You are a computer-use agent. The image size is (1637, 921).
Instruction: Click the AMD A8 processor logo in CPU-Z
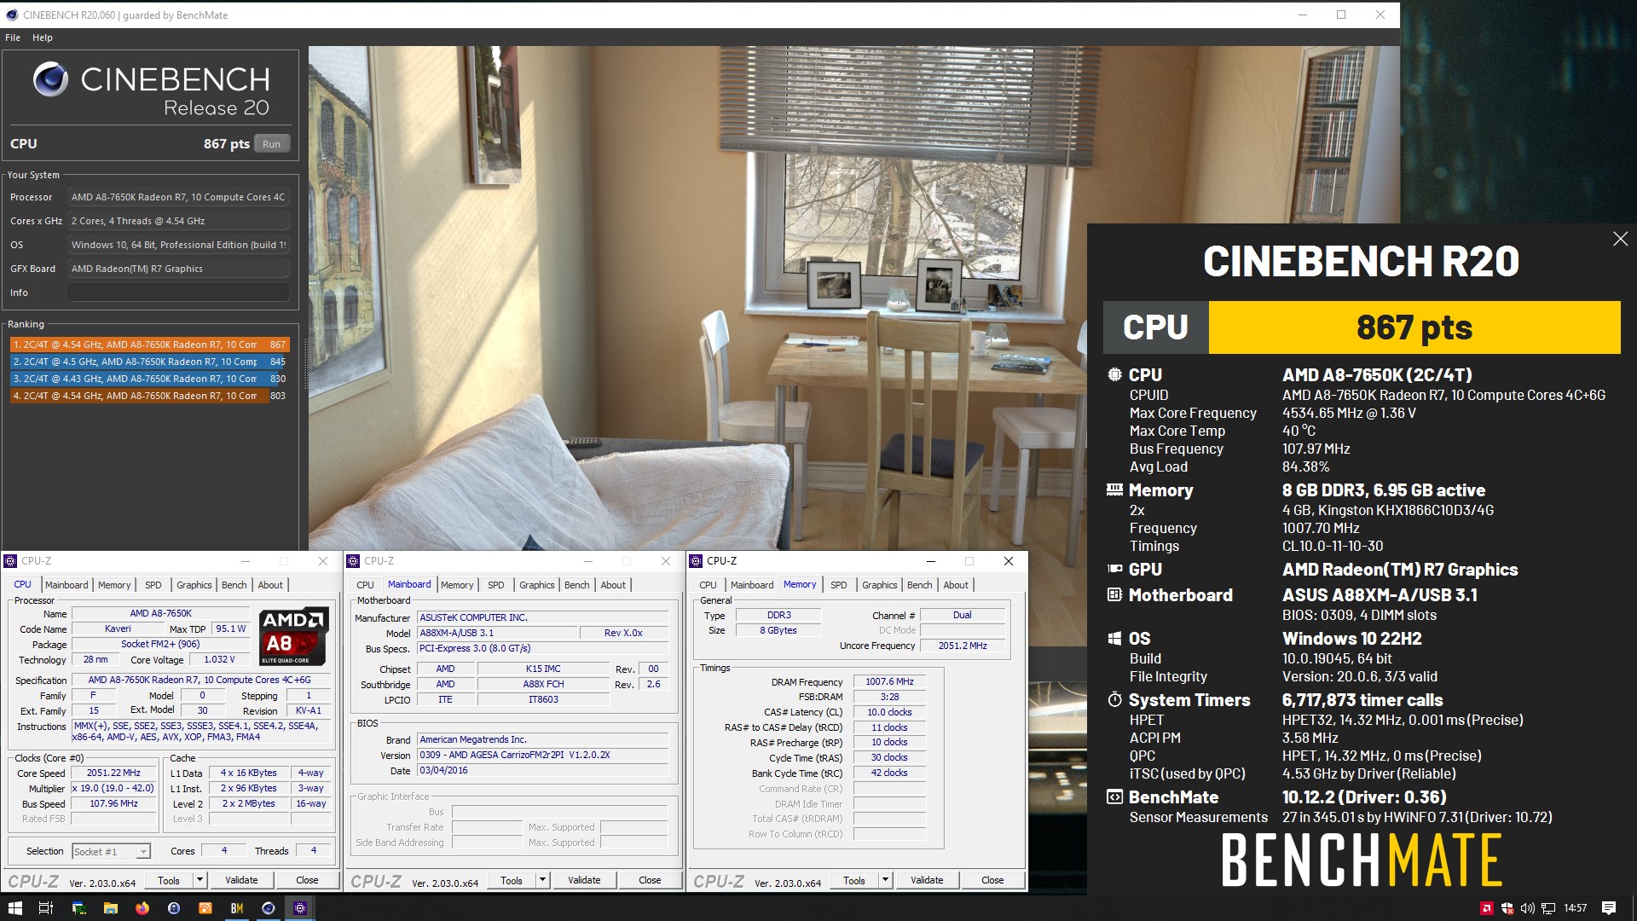tap(293, 636)
